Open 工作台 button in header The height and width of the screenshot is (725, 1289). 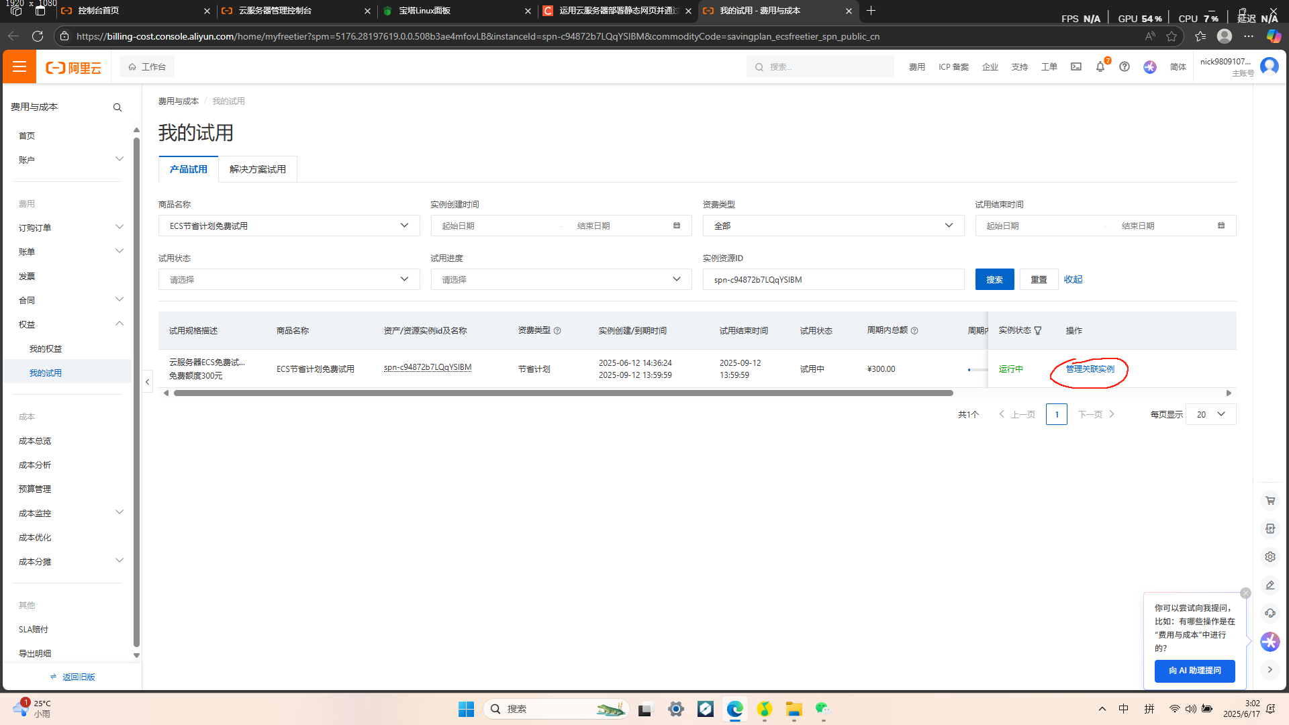click(x=147, y=66)
